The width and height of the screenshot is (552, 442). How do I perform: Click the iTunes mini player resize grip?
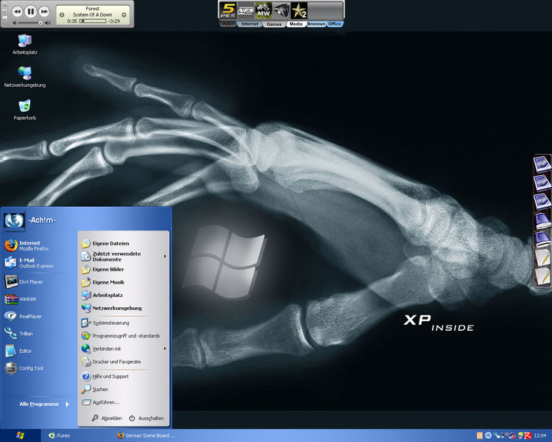point(132,24)
